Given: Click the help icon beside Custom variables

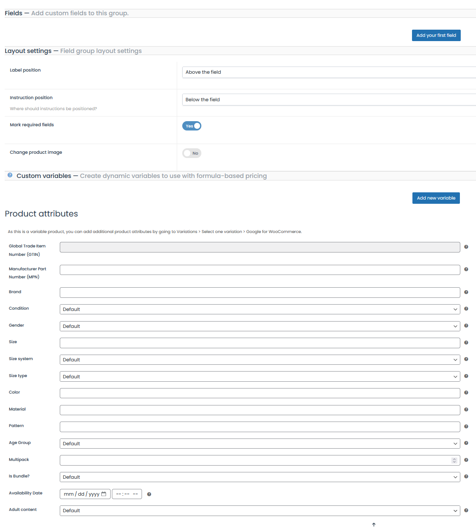Looking at the screenshot, I should (10, 175).
